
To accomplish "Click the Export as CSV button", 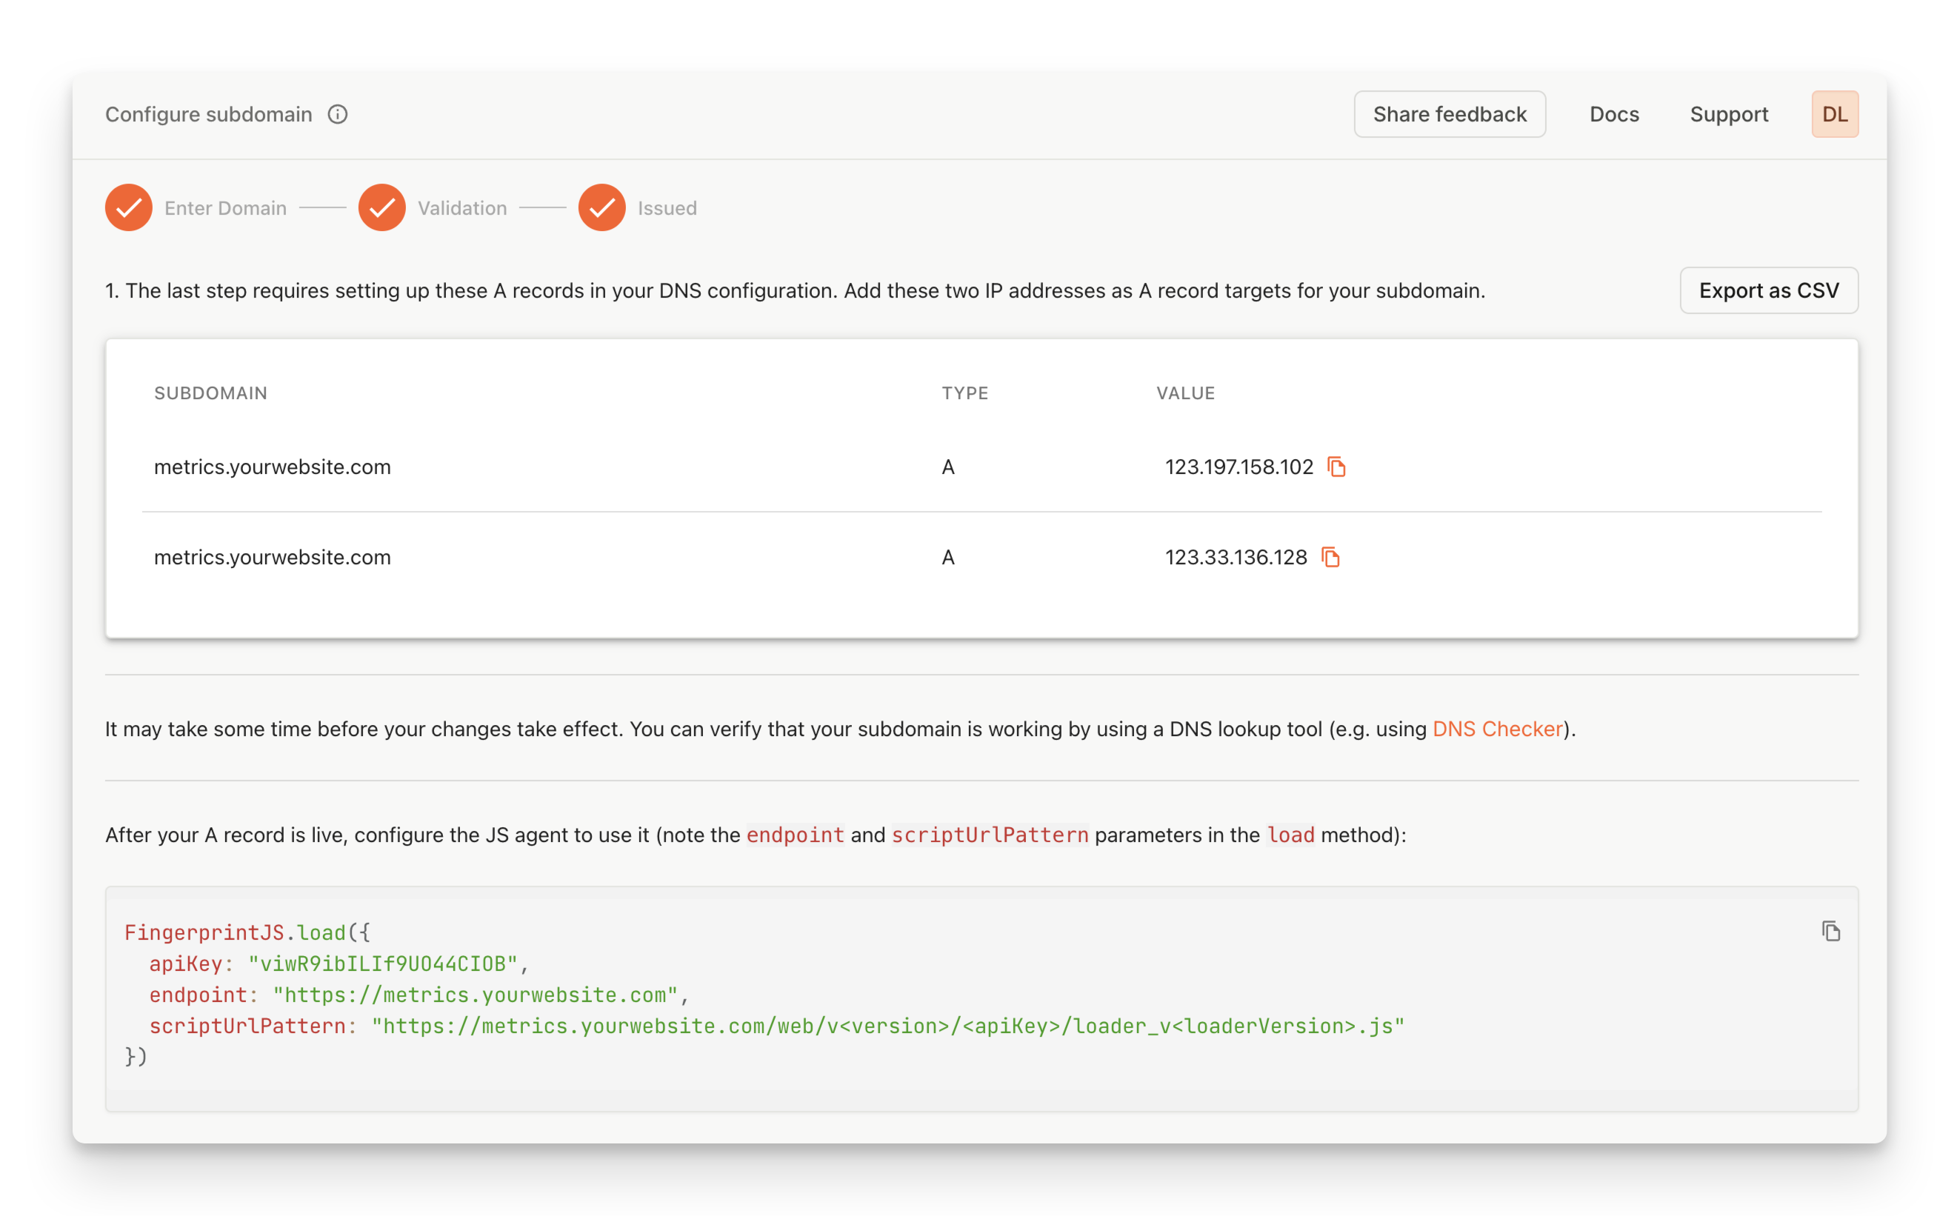I will pos(1768,290).
